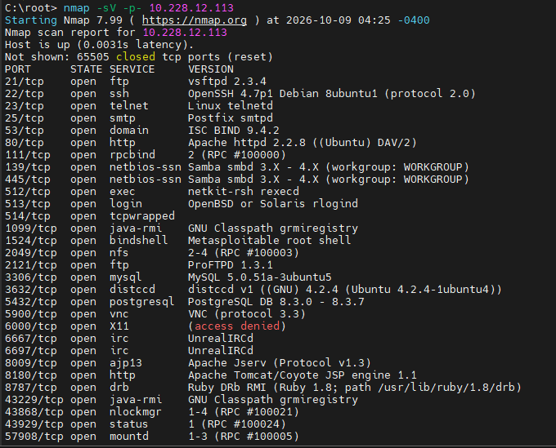
Task: Click the '6697/tcp' port entry
Action: 31,351
